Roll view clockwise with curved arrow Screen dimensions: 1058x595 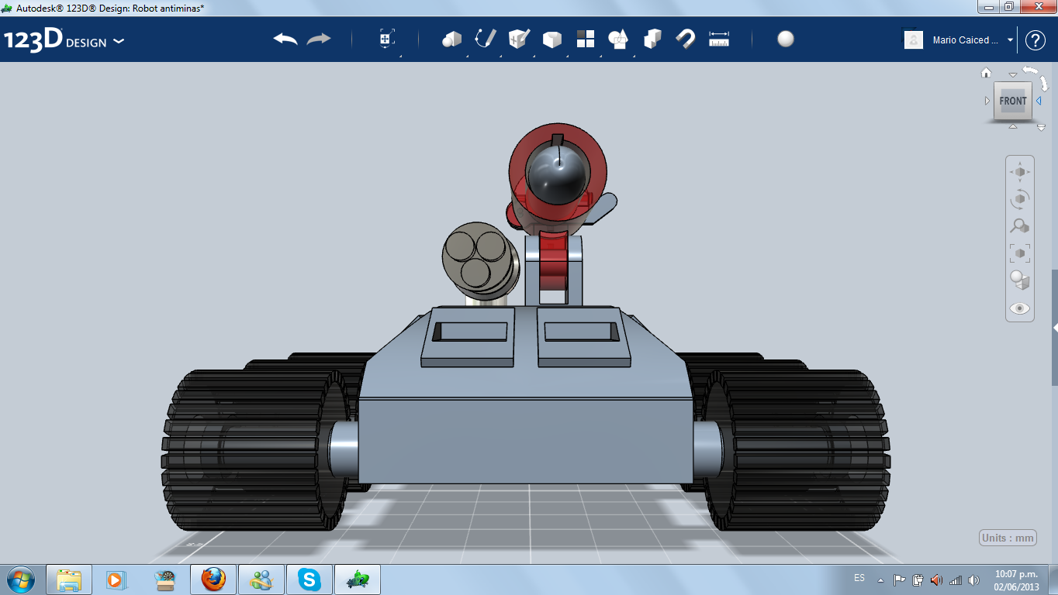pos(1044,83)
